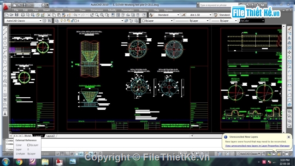The image size is (295, 166).
Task: Open View unreconciled new layers link
Action: tap(257, 146)
